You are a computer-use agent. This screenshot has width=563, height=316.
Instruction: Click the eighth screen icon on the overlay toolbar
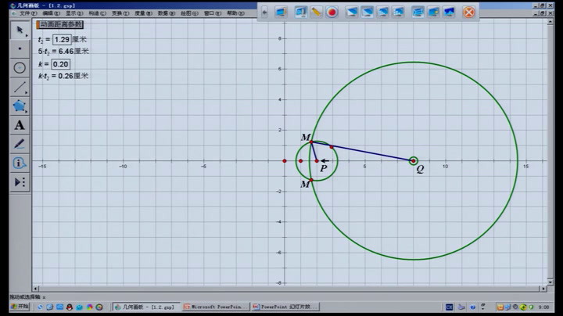click(x=399, y=13)
